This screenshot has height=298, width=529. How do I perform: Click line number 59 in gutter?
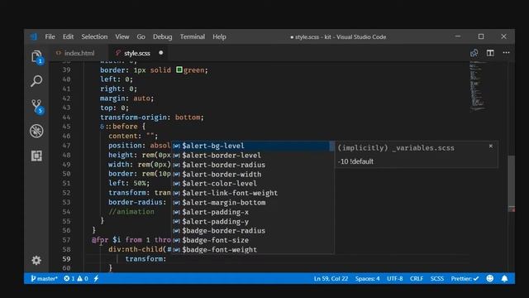click(x=66, y=259)
